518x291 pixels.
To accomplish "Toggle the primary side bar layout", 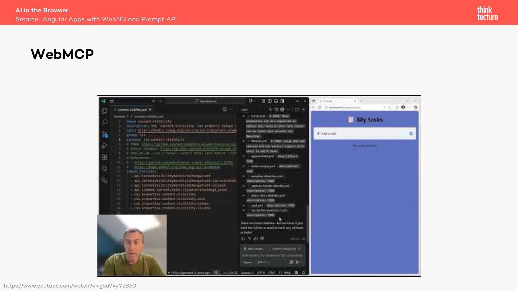I will (x=270, y=101).
